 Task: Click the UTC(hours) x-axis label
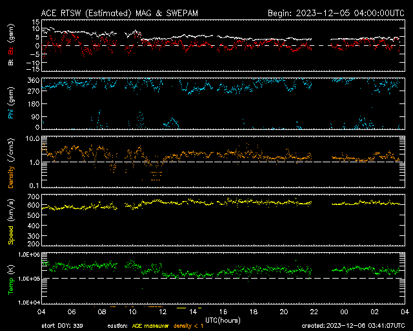[x=223, y=319]
